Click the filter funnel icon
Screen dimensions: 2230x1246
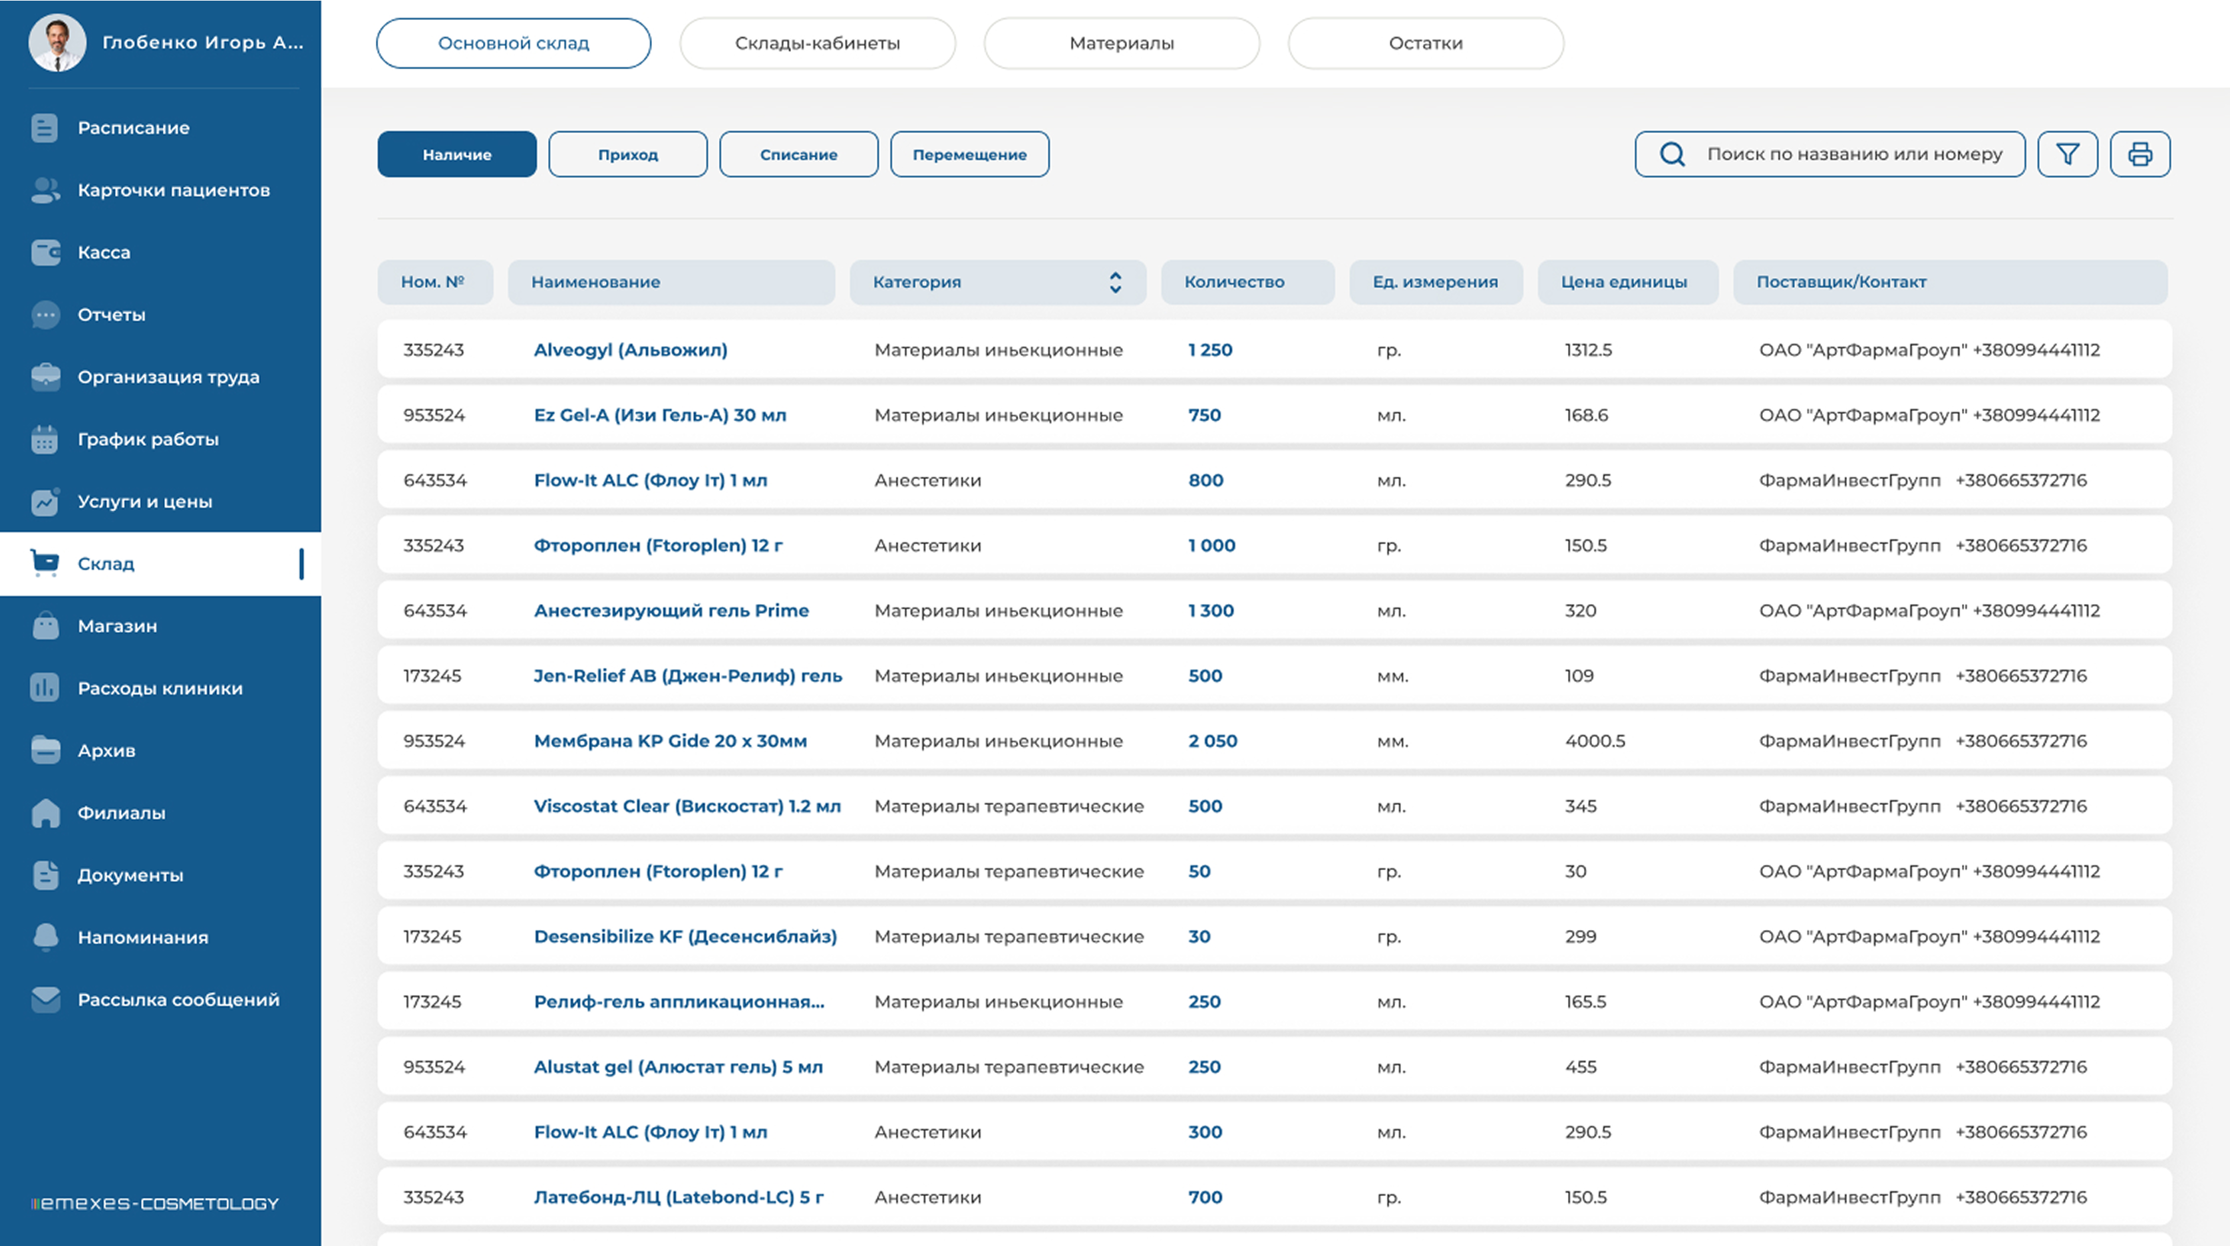2067,154
